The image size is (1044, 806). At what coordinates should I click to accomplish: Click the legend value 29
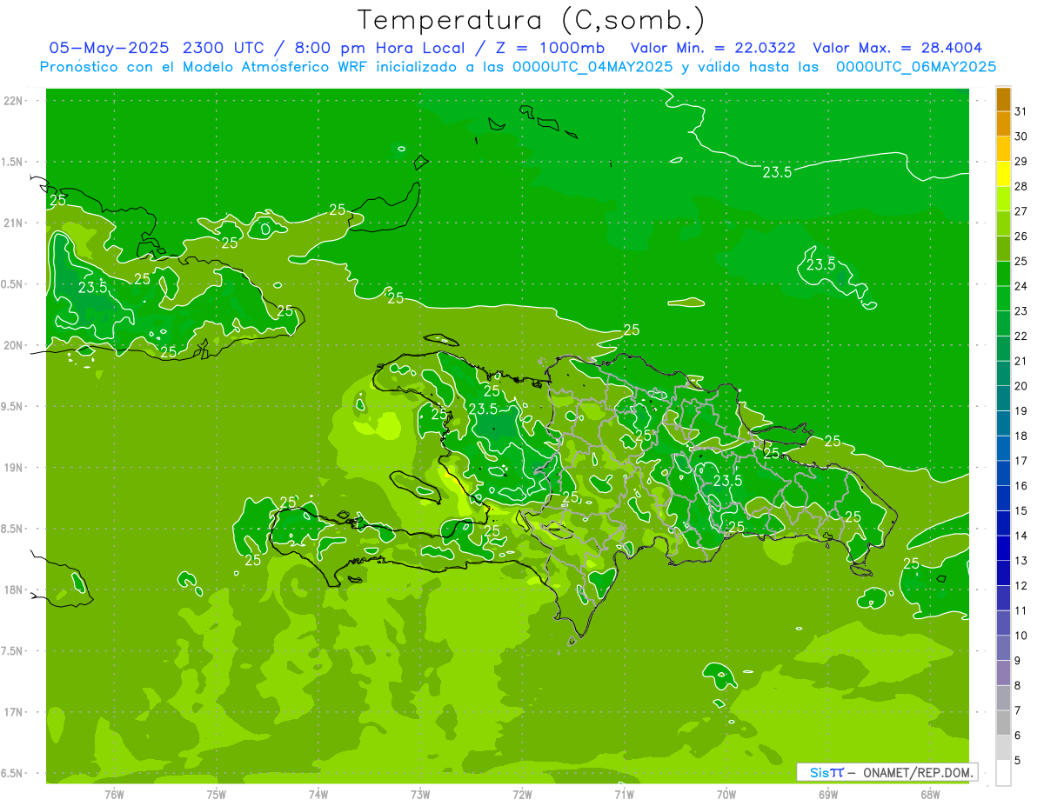tap(1021, 162)
